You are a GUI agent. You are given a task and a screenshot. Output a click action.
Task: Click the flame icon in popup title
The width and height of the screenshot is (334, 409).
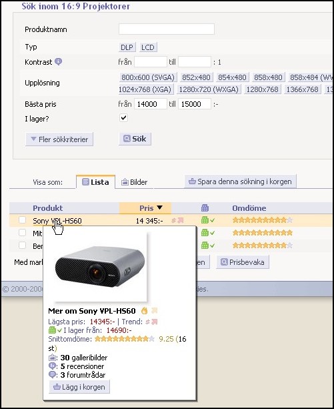pos(145,311)
